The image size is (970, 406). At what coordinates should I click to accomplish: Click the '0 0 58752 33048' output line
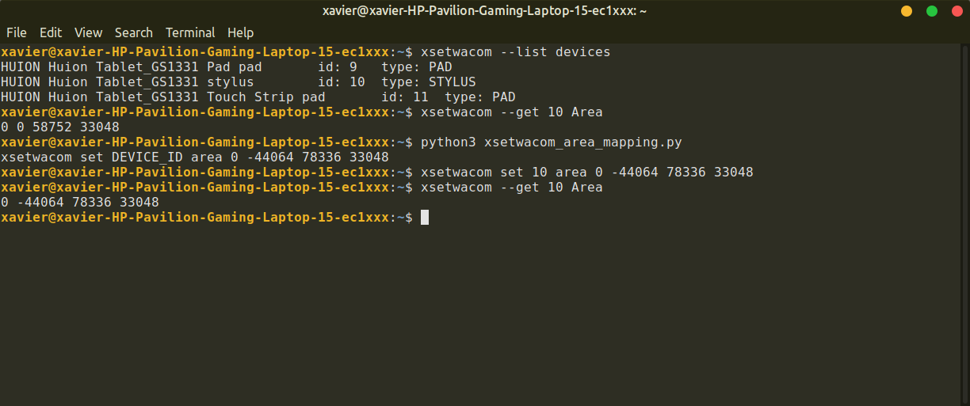point(60,127)
